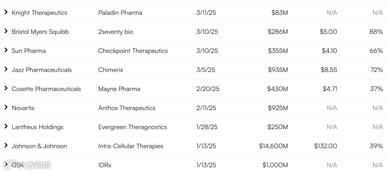Click the Paladin Pharma target name
389x172 pixels.
pos(120,13)
